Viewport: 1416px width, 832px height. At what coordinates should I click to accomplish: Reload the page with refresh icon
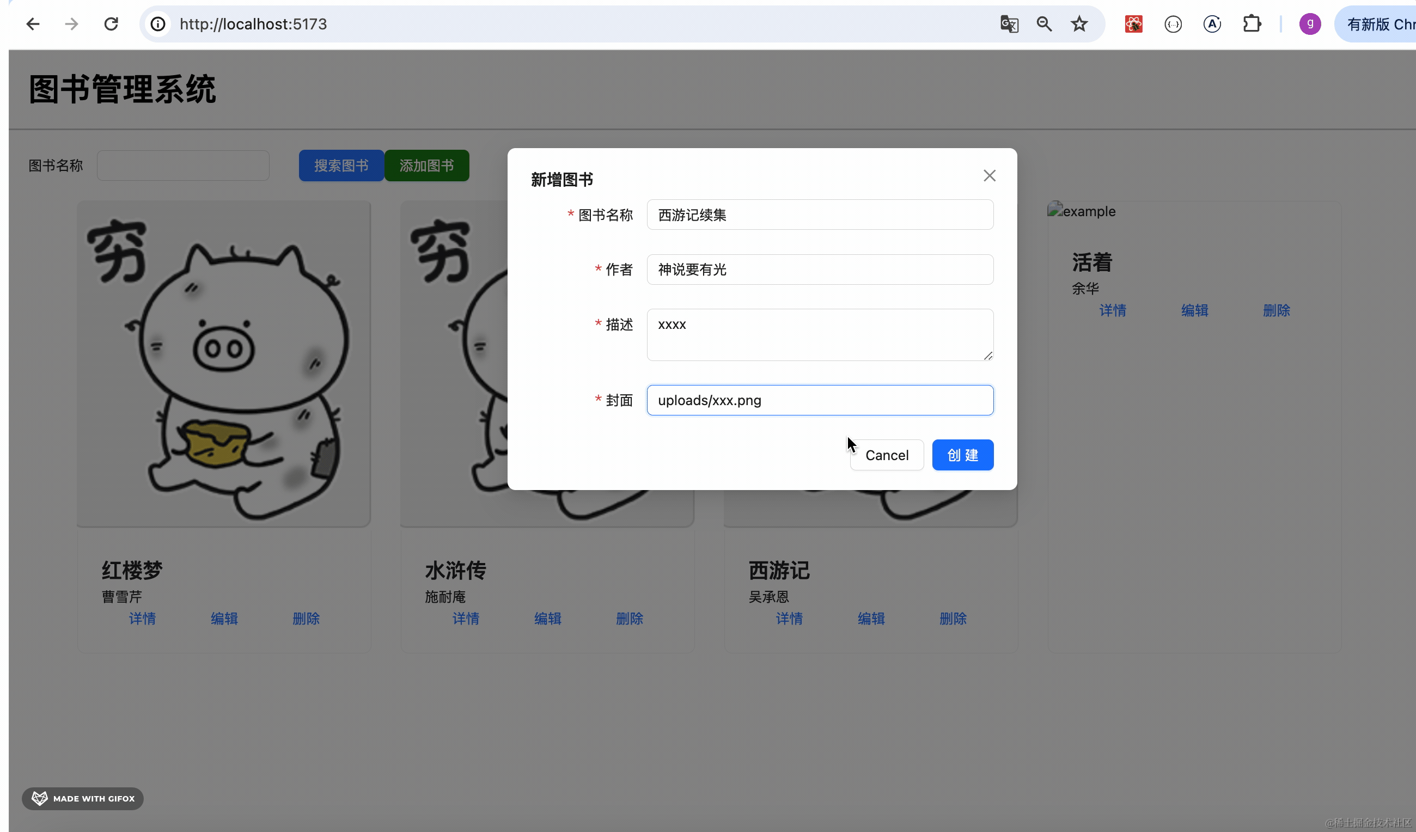click(111, 24)
